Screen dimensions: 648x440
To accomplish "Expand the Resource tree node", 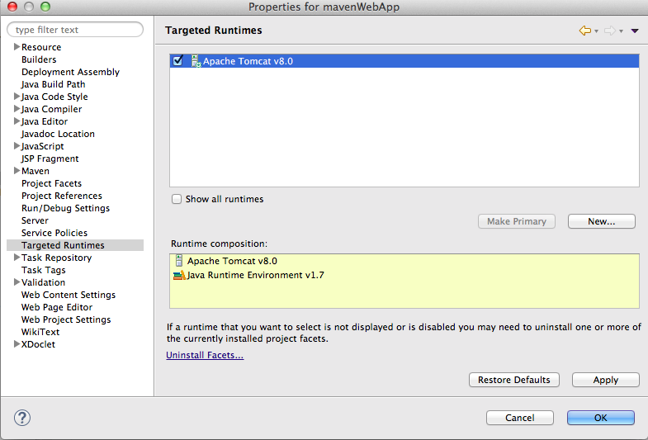I will click(17, 47).
